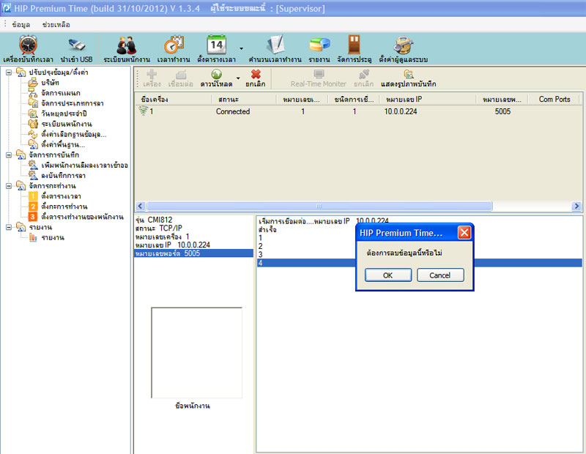Click the Com Ports column header
The height and width of the screenshot is (454, 586).
(555, 100)
